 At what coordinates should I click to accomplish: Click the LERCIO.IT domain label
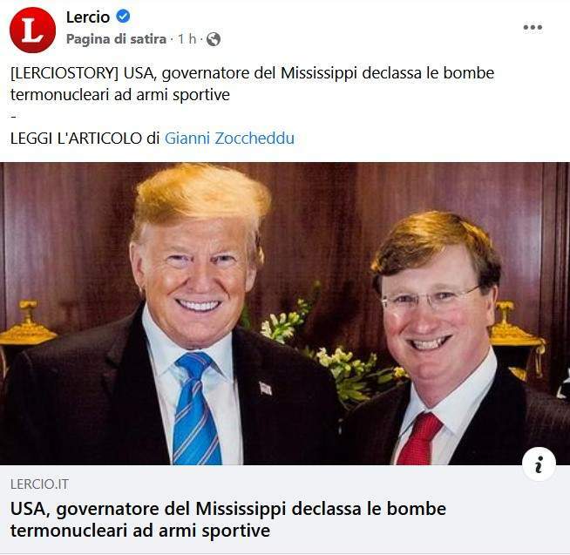(39, 484)
